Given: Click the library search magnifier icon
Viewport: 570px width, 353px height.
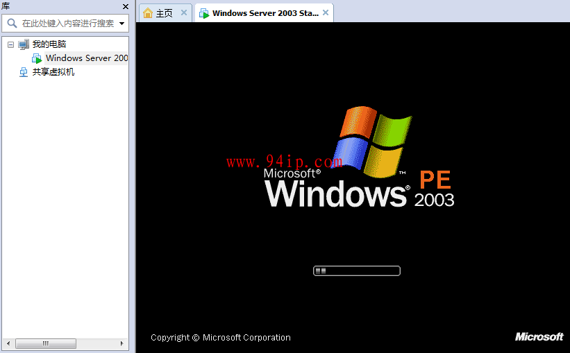Looking at the screenshot, I should [12, 24].
